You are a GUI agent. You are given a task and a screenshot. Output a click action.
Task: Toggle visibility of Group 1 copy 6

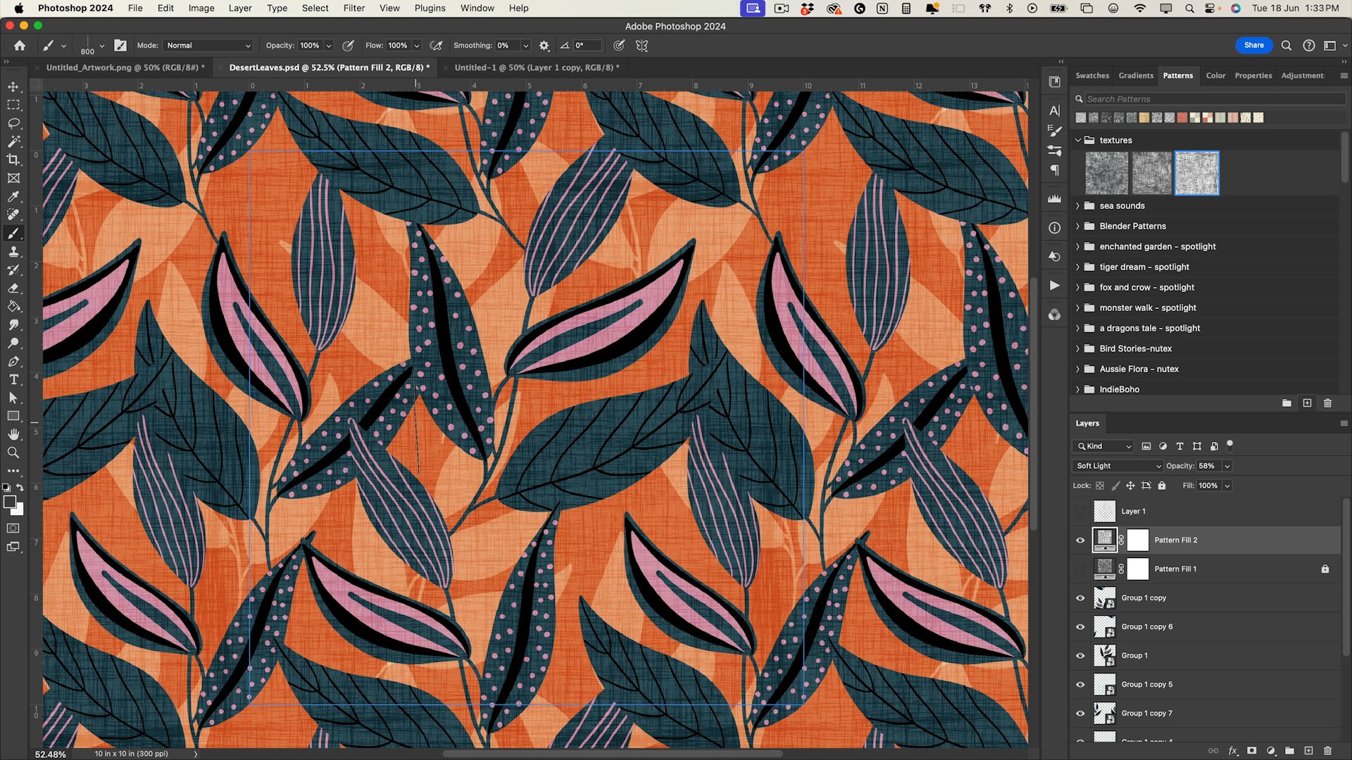(x=1080, y=626)
